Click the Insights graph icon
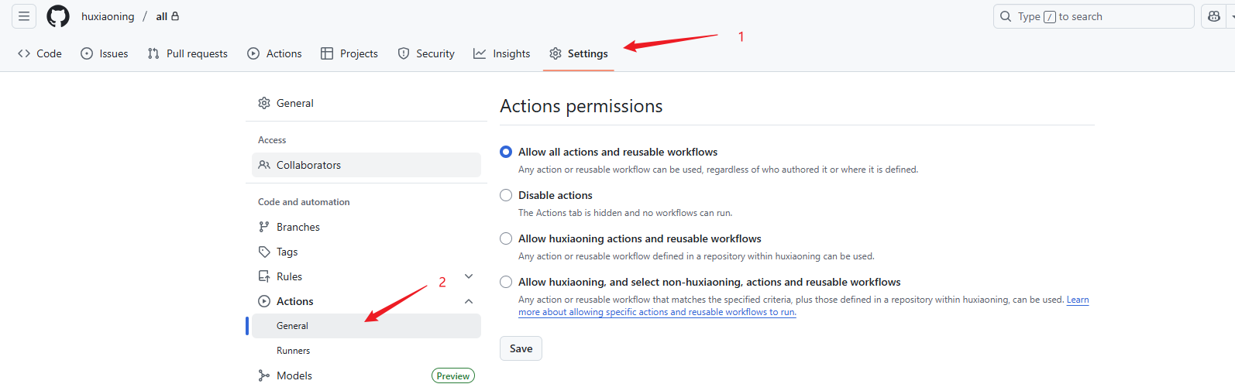Screen dimensions: 1235x384 [x=480, y=53]
